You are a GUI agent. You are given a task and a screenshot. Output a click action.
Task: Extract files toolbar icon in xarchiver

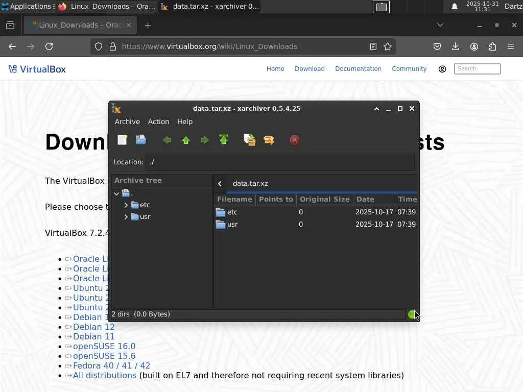(269, 140)
